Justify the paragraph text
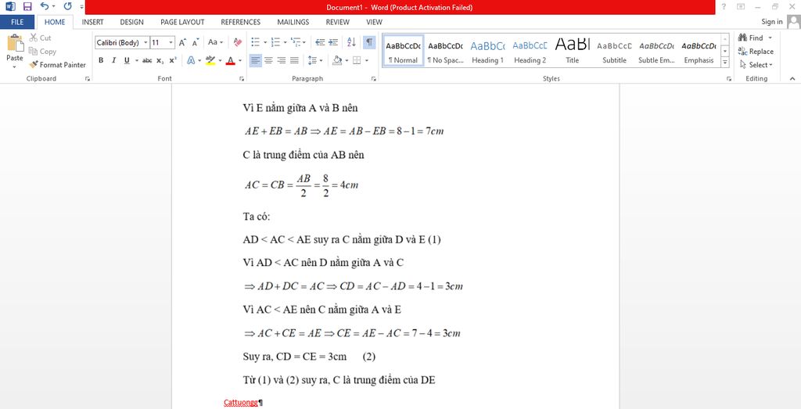Viewport: 801px width, 409px height. [x=294, y=60]
